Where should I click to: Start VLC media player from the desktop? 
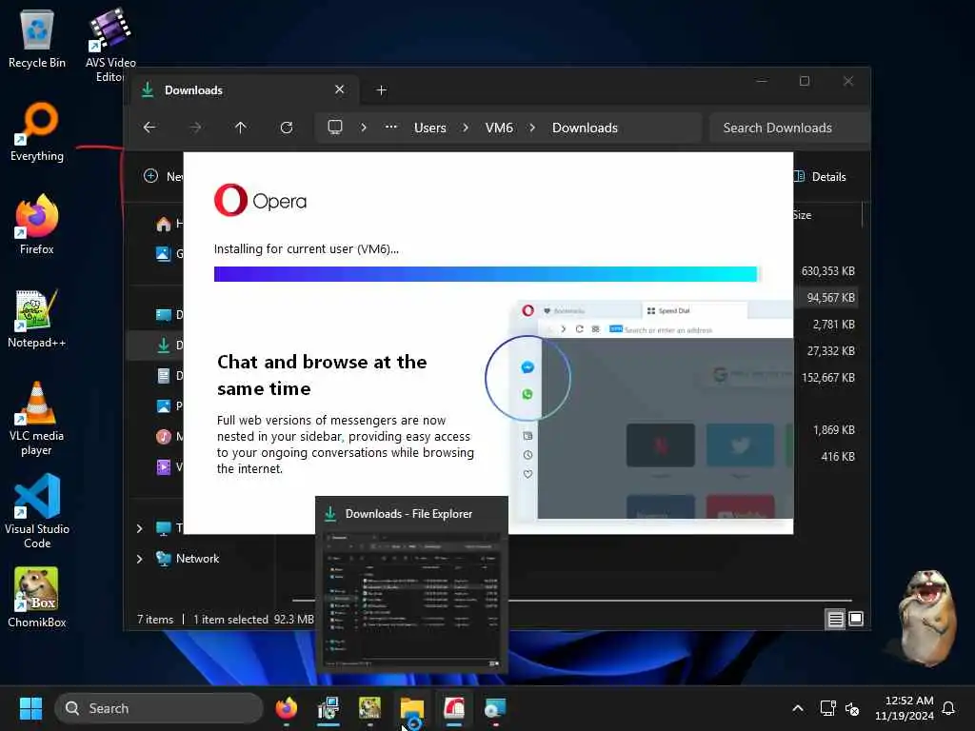pyautogui.click(x=37, y=419)
